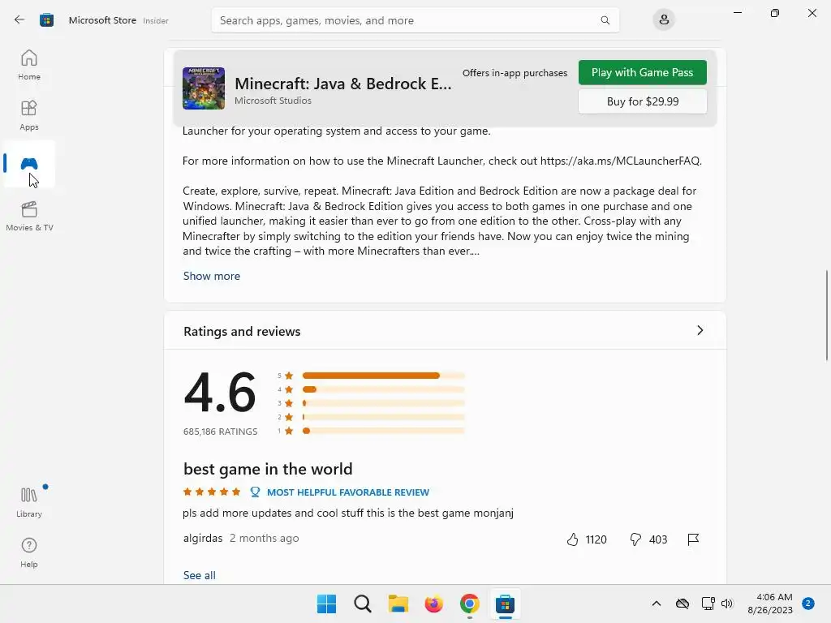Viewport: 831px width, 623px height.
Task: Click the vertical page scrollbar
Action: pyautogui.click(x=827, y=316)
